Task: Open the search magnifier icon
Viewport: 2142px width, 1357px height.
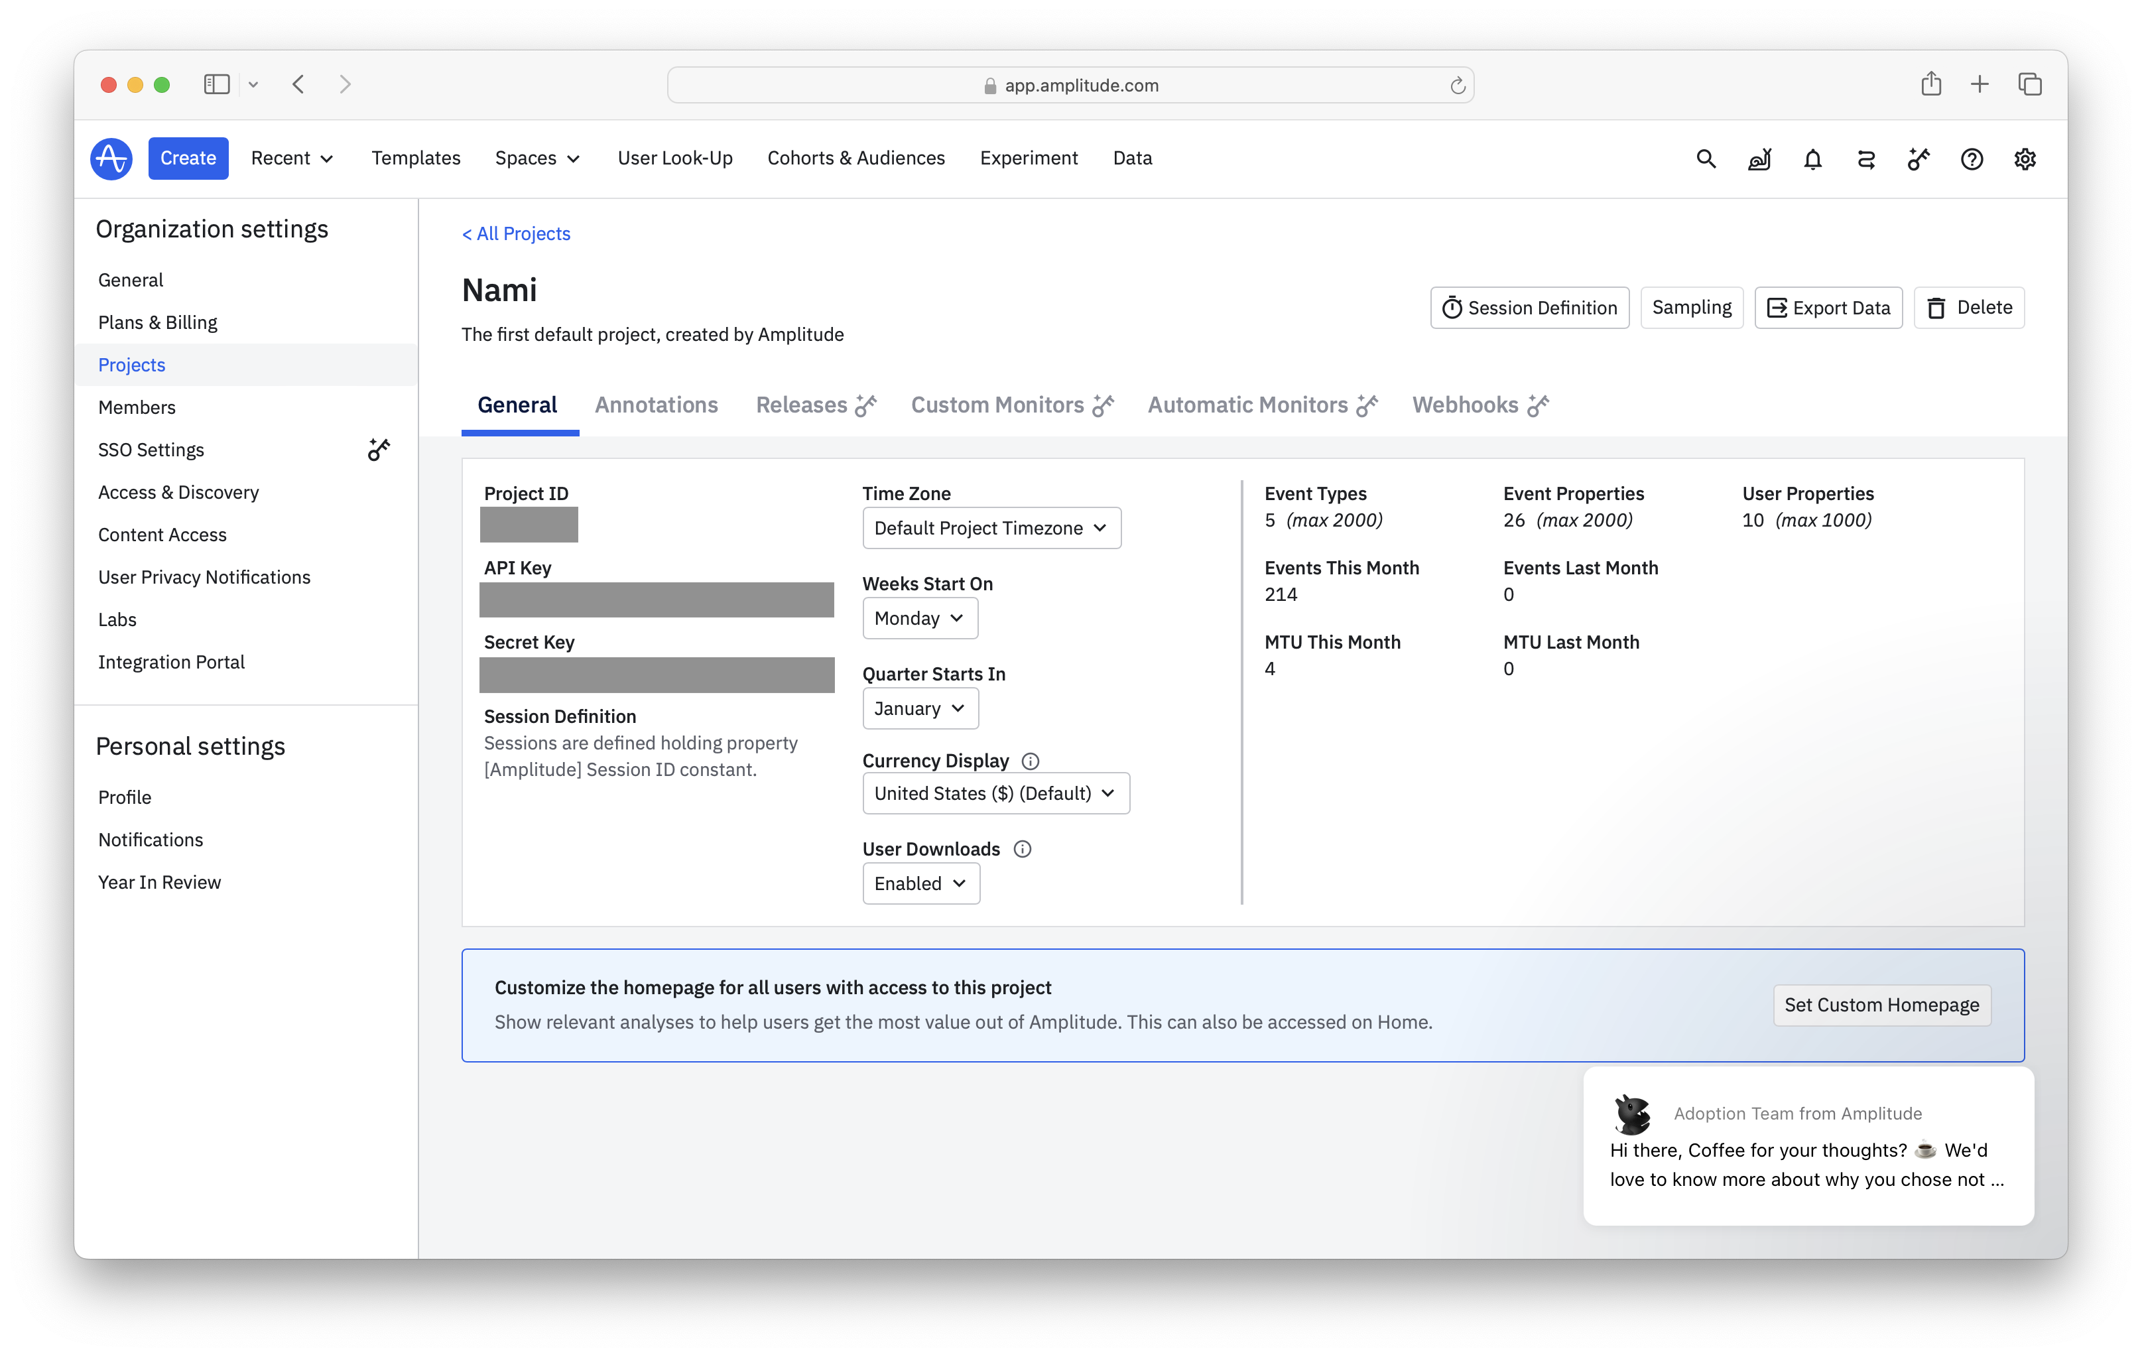Action: pyautogui.click(x=1705, y=159)
